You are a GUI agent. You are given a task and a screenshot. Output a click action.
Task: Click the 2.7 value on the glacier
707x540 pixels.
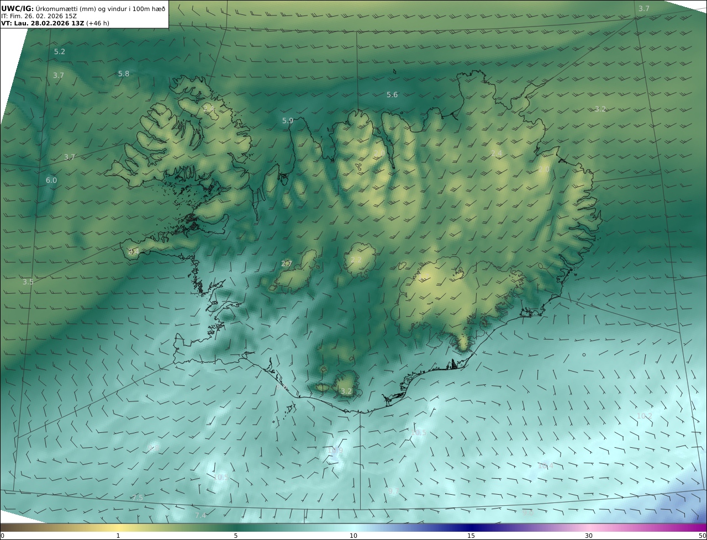[x=287, y=264]
